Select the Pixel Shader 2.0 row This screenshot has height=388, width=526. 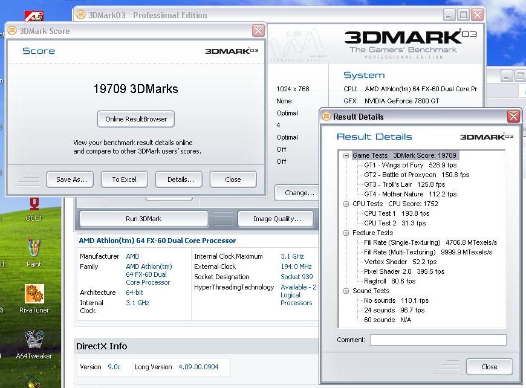[x=404, y=271]
